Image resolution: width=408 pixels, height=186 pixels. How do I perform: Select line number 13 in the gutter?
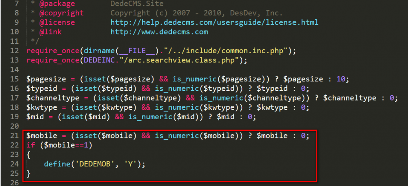tap(15, 60)
